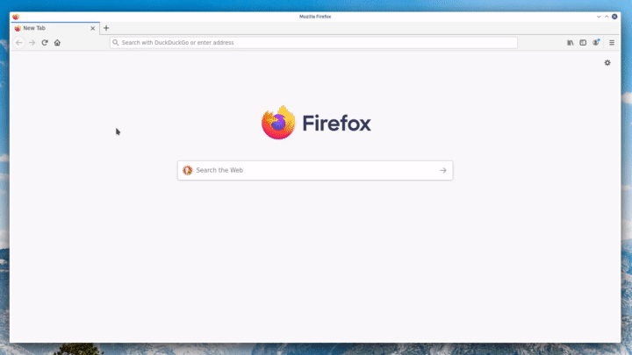Focus the address bar field
The height and width of the screenshot is (355, 632).
pyautogui.click(x=313, y=43)
